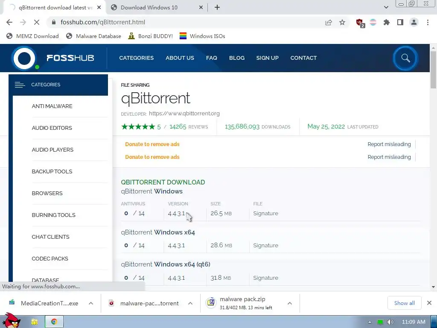Screen dimensions: 437x328
Task: Select BROWSERS category
Action: 47,193
